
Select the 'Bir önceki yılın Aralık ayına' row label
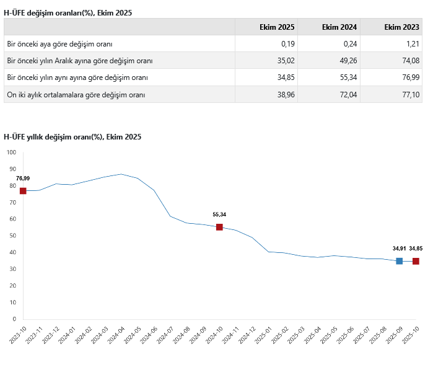(x=79, y=61)
